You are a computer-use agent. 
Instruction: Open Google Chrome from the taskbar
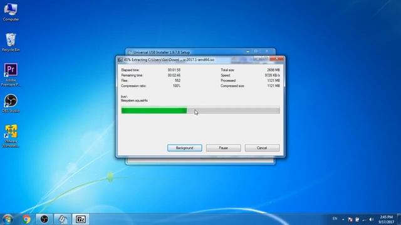[26, 219]
